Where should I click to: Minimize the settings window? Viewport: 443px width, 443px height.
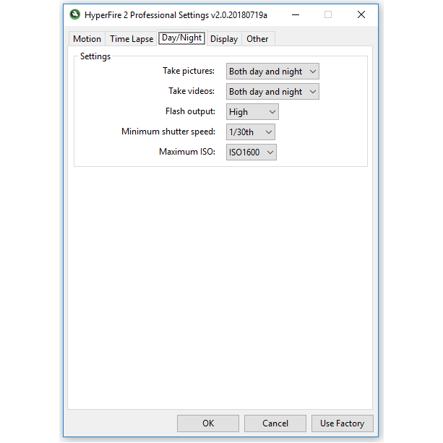(x=296, y=14)
